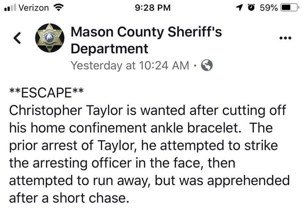303x217 pixels.
Task: Tap the location services arrow icon
Action: [239, 7]
